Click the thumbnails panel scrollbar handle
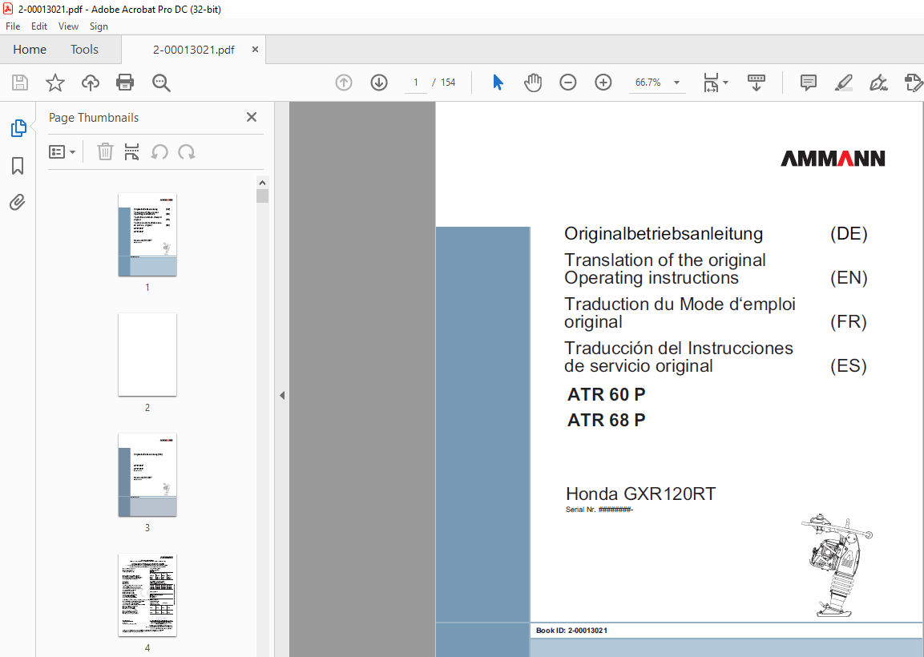Viewport: 924px width, 657px height. (x=262, y=195)
